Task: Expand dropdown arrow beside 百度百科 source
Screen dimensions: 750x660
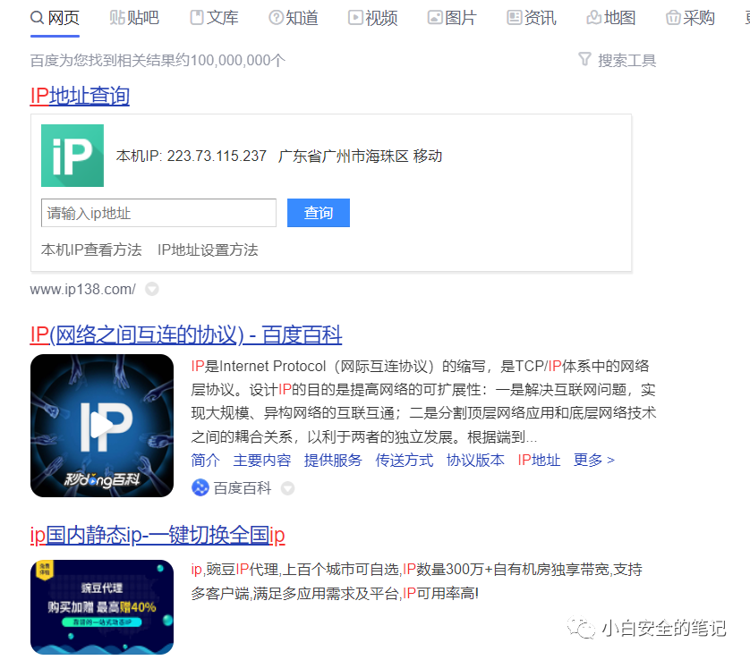Action: [287, 488]
